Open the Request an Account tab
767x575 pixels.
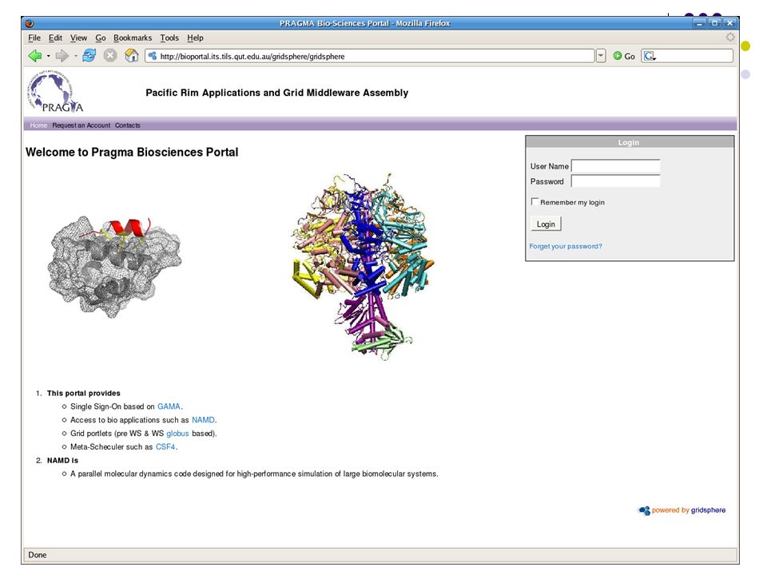(x=81, y=125)
